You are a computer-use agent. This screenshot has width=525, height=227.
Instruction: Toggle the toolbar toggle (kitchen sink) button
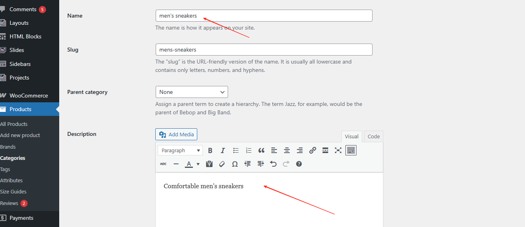(351, 151)
